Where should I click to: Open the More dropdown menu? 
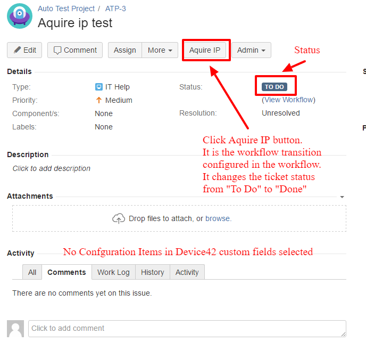coord(160,50)
